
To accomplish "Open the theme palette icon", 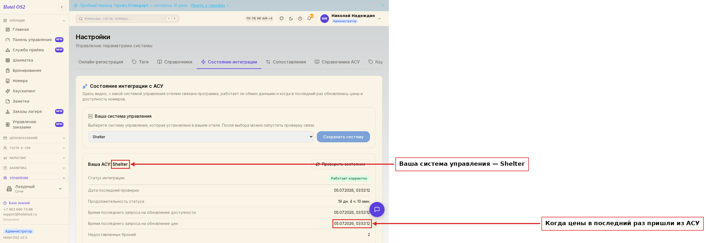I will pos(281,18).
